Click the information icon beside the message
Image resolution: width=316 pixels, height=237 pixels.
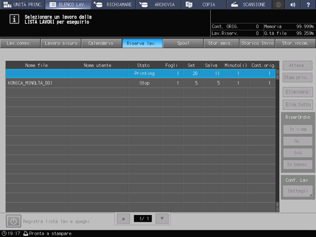14,20
